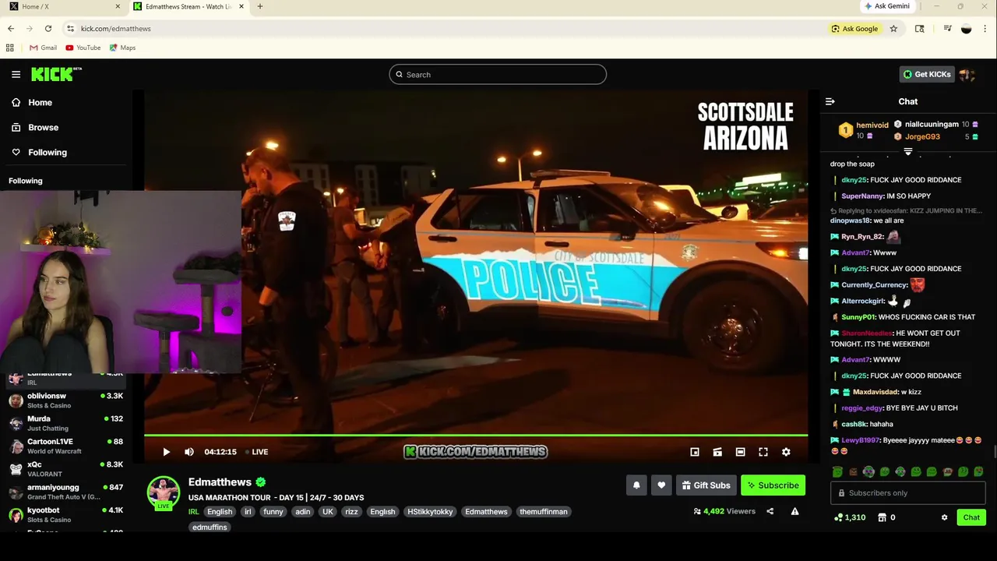This screenshot has height=561, width=997.
Task: Click the Subscribers only chat input
Action: (908, 493)
